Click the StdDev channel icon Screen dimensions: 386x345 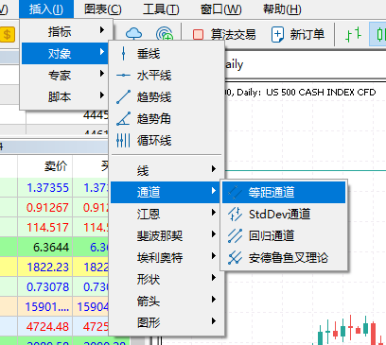tap(235, 214)
